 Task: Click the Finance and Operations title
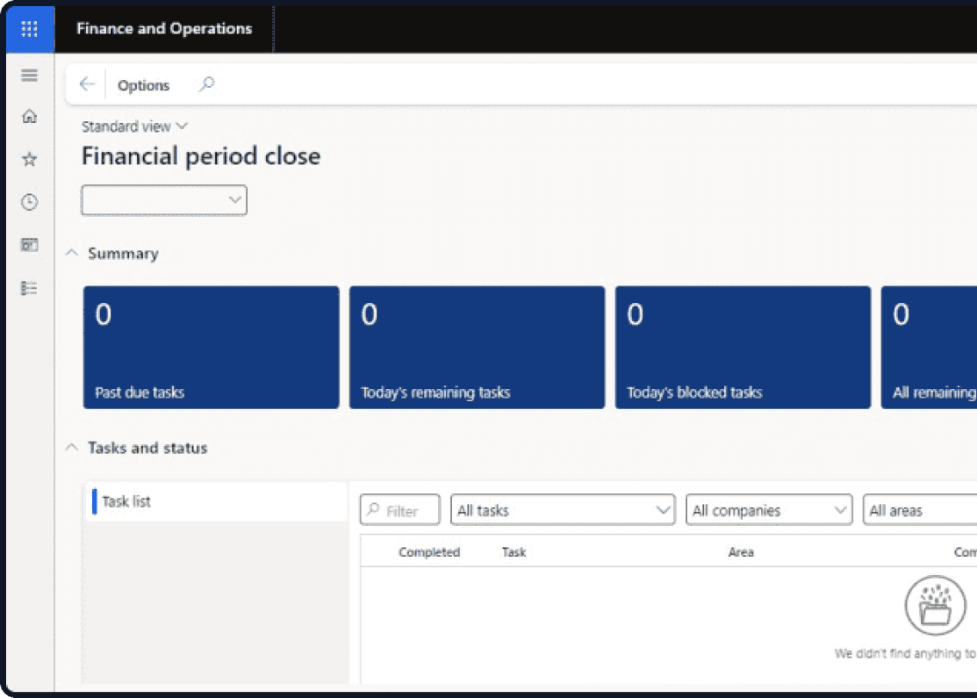coord(164,29)
